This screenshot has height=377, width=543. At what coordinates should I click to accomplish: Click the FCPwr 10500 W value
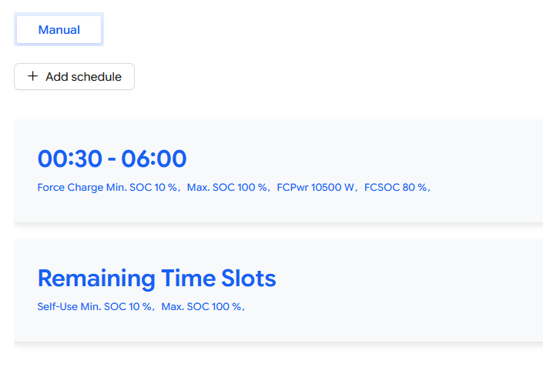coord(317,187)
